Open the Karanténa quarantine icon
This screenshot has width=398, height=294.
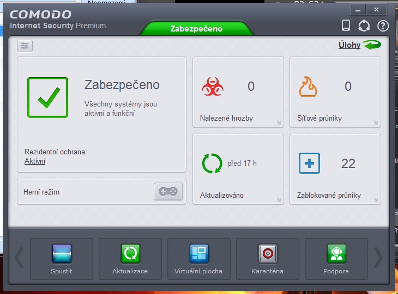click(x=268, y=253)
